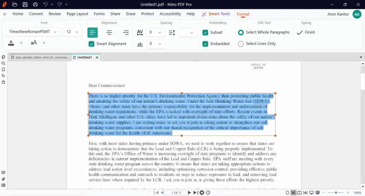Open the bottom sidebar form/output panel icon
365x196 pixels.
4,185
